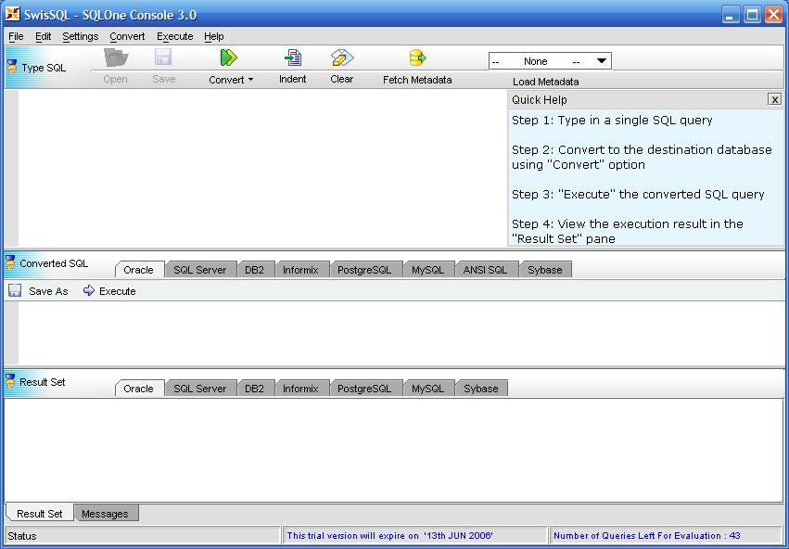Open the Load Metadata None combo box
The height and width of the screenshot is (549, 789).
(x=550, y=61)
